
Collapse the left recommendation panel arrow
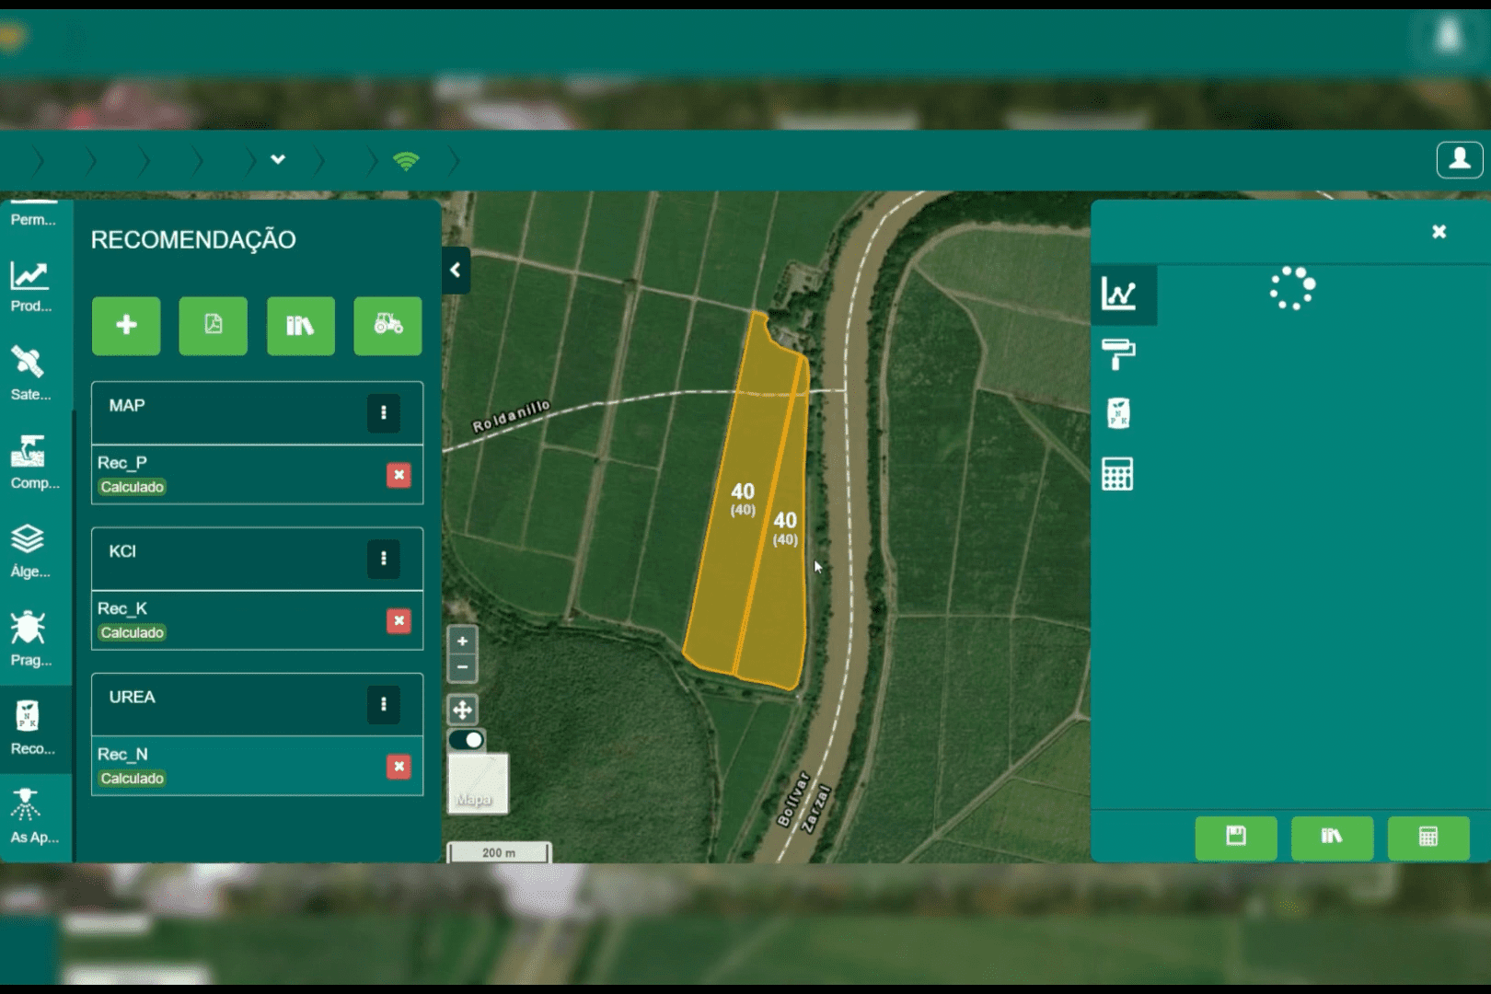456,270
